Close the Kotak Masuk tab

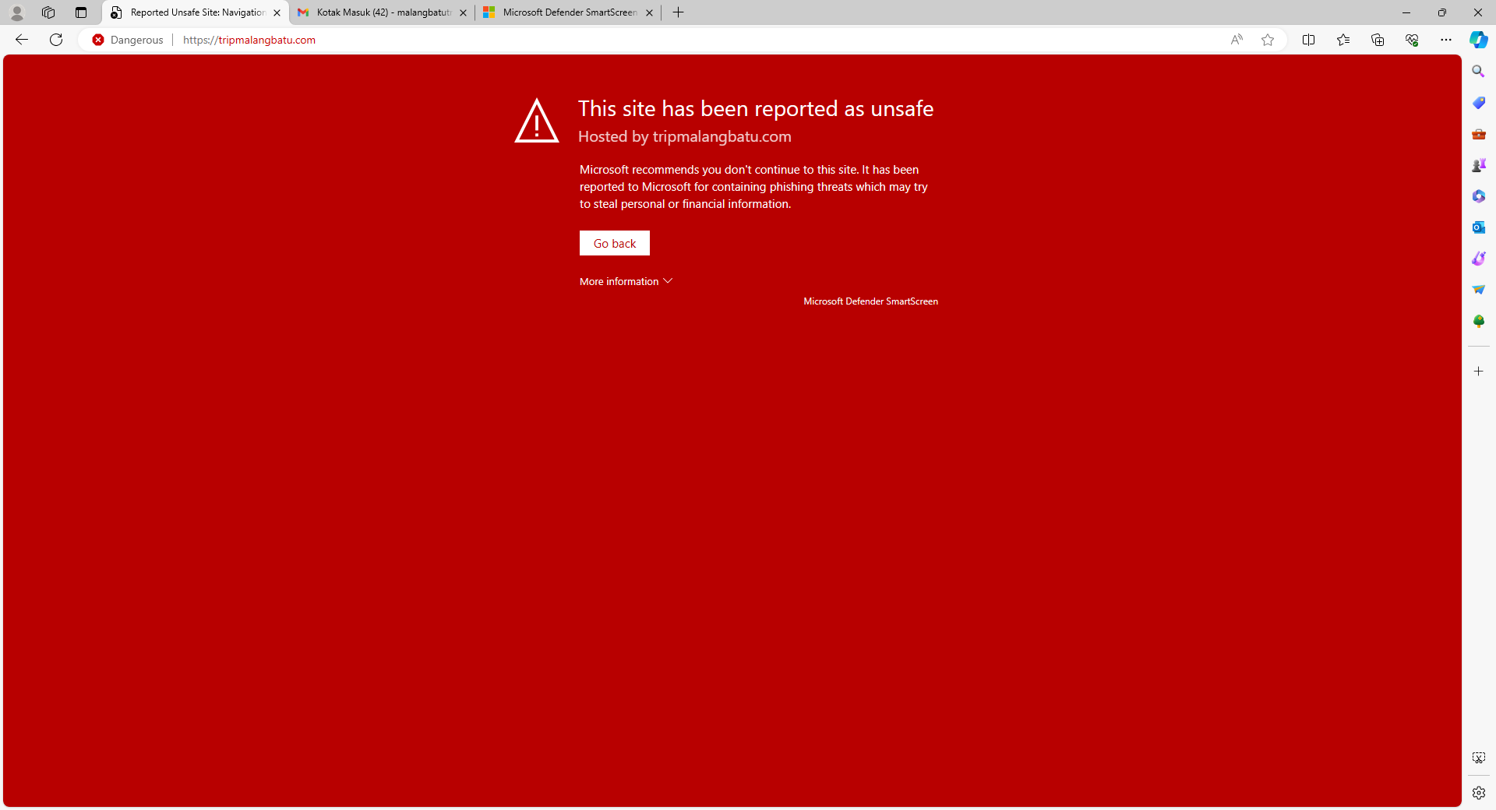coord(463,12)
